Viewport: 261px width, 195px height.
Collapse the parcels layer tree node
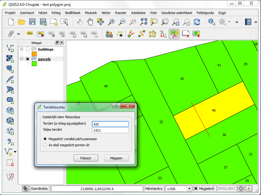click(21, 59)
